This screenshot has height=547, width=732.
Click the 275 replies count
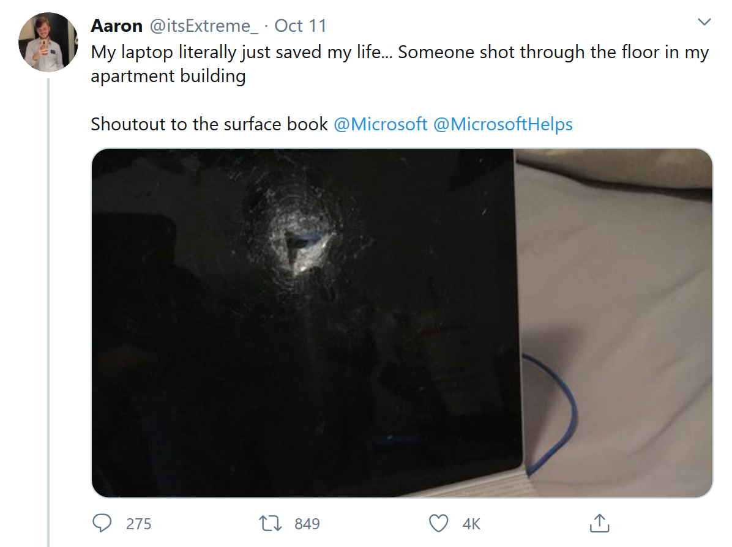click(139, 524)
